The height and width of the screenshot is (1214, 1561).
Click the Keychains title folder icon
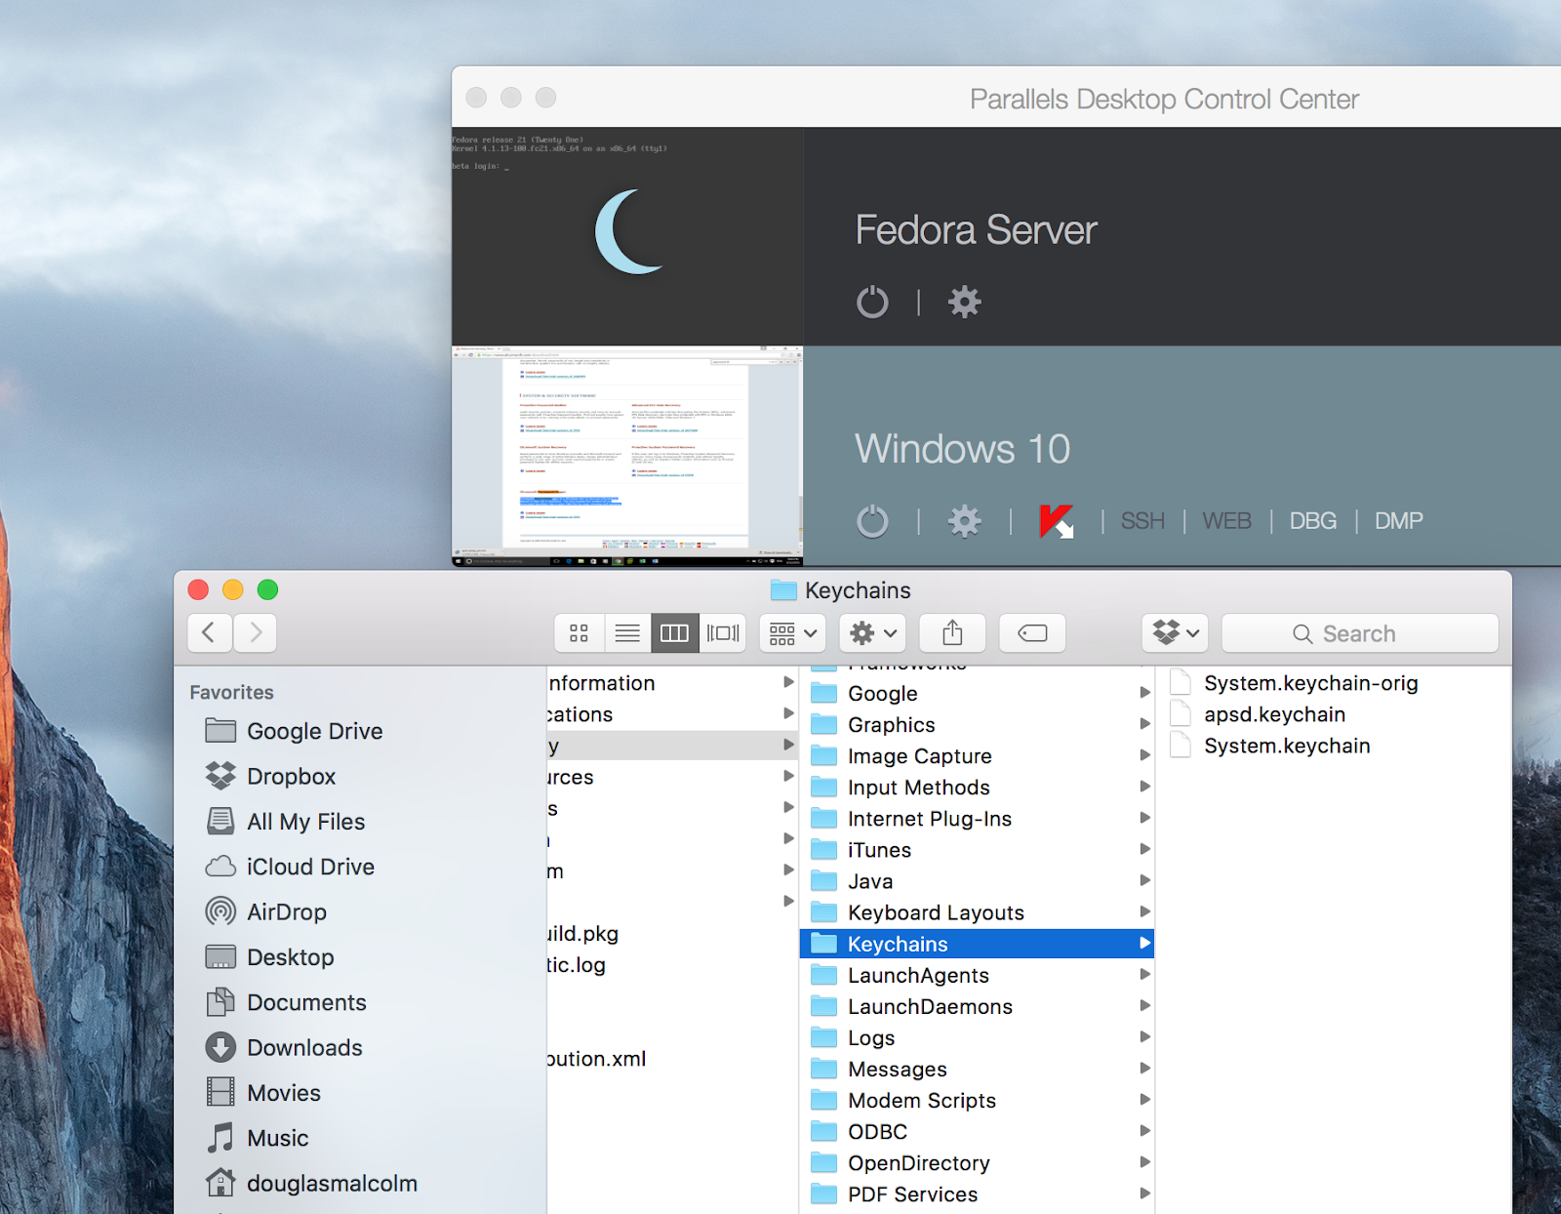pyautogui.click(x=783, y=590)
